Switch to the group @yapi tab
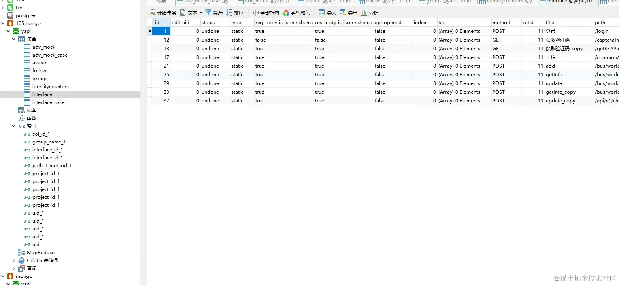619x285 pixels. (x=447, y=2)
